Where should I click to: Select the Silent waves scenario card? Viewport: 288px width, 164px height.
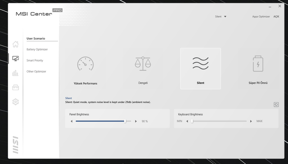200,68
